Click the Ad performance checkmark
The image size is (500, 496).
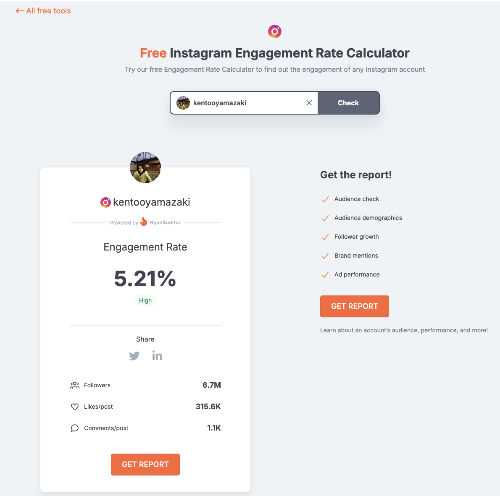coord(325,275)
